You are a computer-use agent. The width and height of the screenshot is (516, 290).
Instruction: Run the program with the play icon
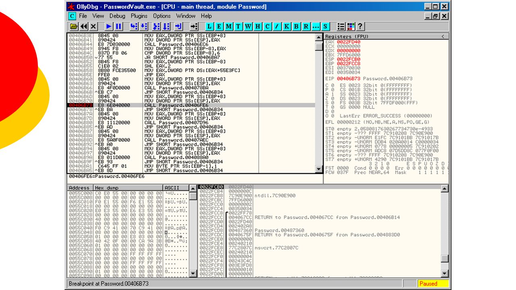point(109,27)
